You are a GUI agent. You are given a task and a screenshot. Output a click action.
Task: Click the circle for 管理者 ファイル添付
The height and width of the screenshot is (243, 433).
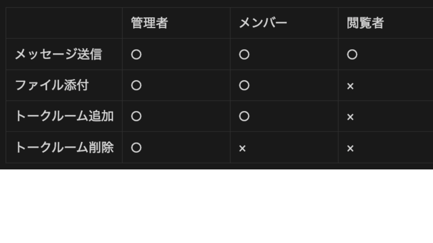tap(136, 85)
